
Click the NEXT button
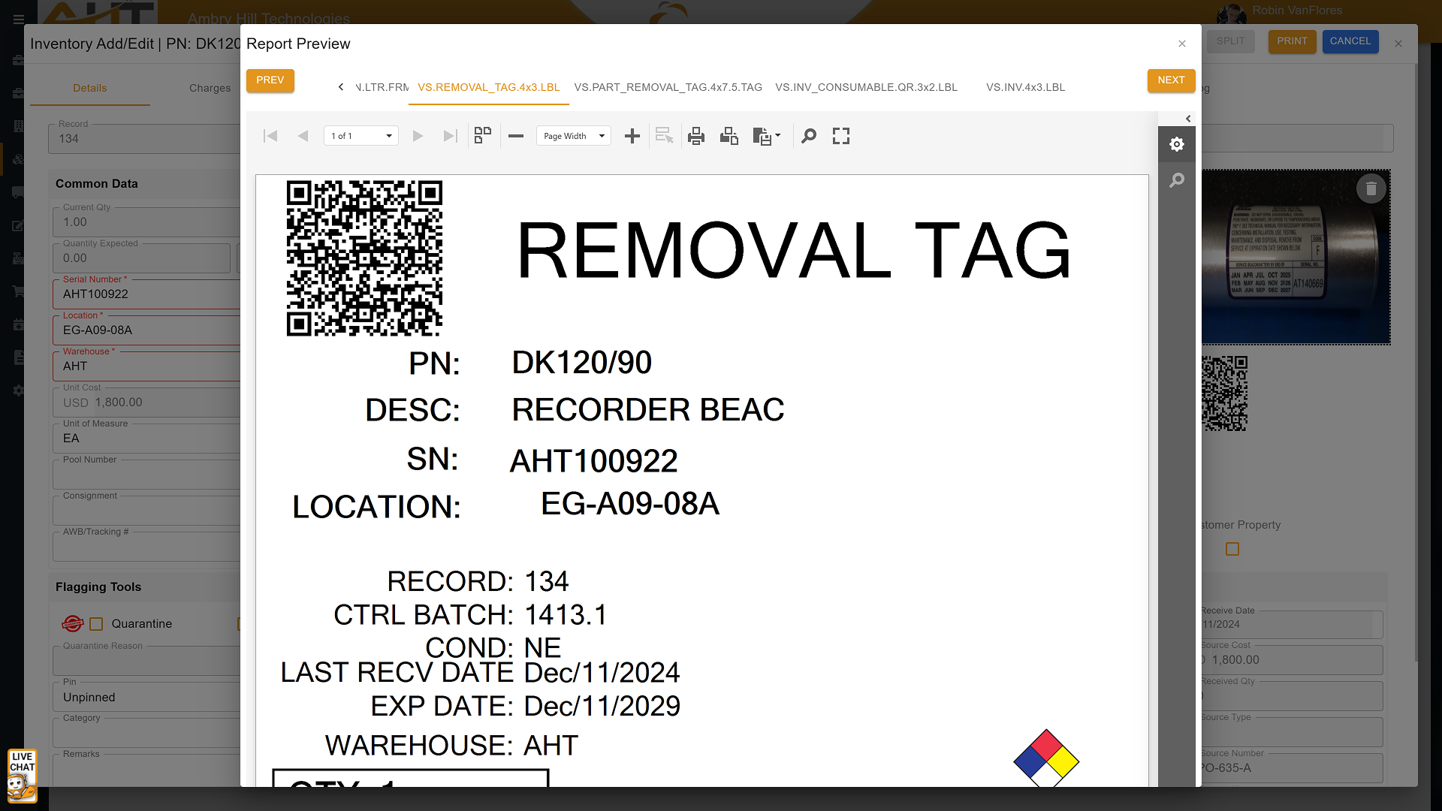tap(1170, 80)
